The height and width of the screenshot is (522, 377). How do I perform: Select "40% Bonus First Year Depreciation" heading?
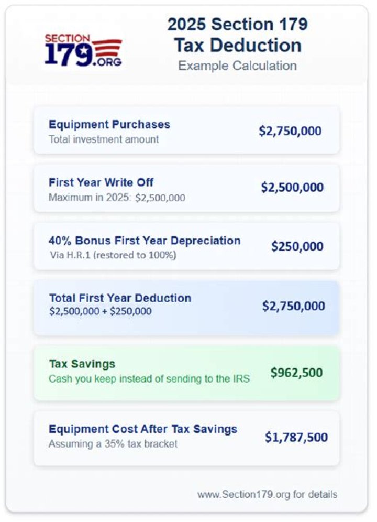(x=145, y=241)
